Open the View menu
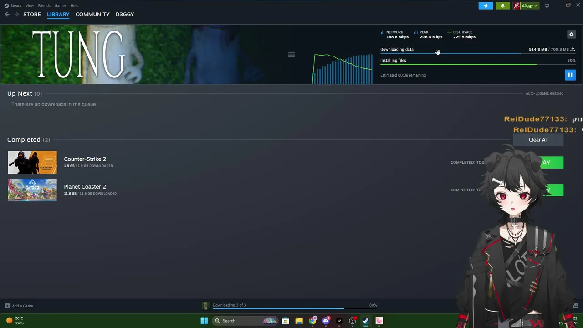The image size is (583, 328). tap(30, 5)
